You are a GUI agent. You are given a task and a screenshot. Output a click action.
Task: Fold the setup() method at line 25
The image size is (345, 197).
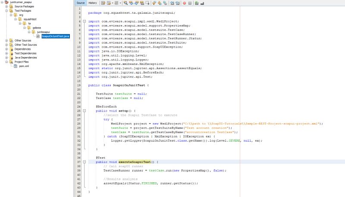point(84,111)
